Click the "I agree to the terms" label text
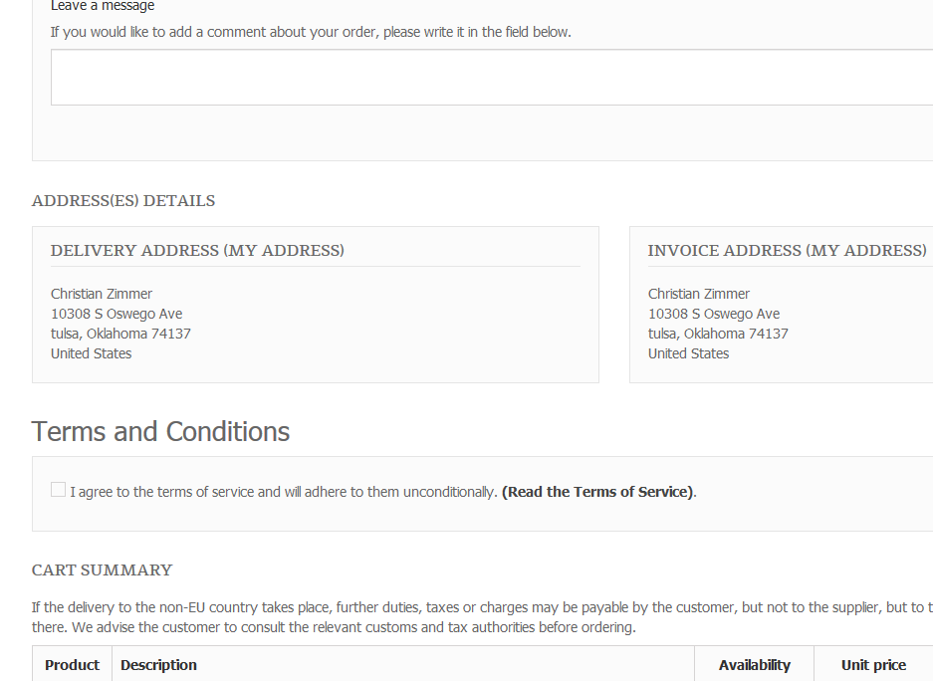The height and width of the screenshot is (681, 933). pyautogui.click(x=283, y=492)
